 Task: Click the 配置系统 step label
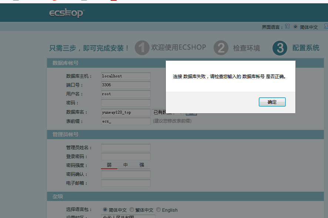pyautogui.click(x=306, y=48)
